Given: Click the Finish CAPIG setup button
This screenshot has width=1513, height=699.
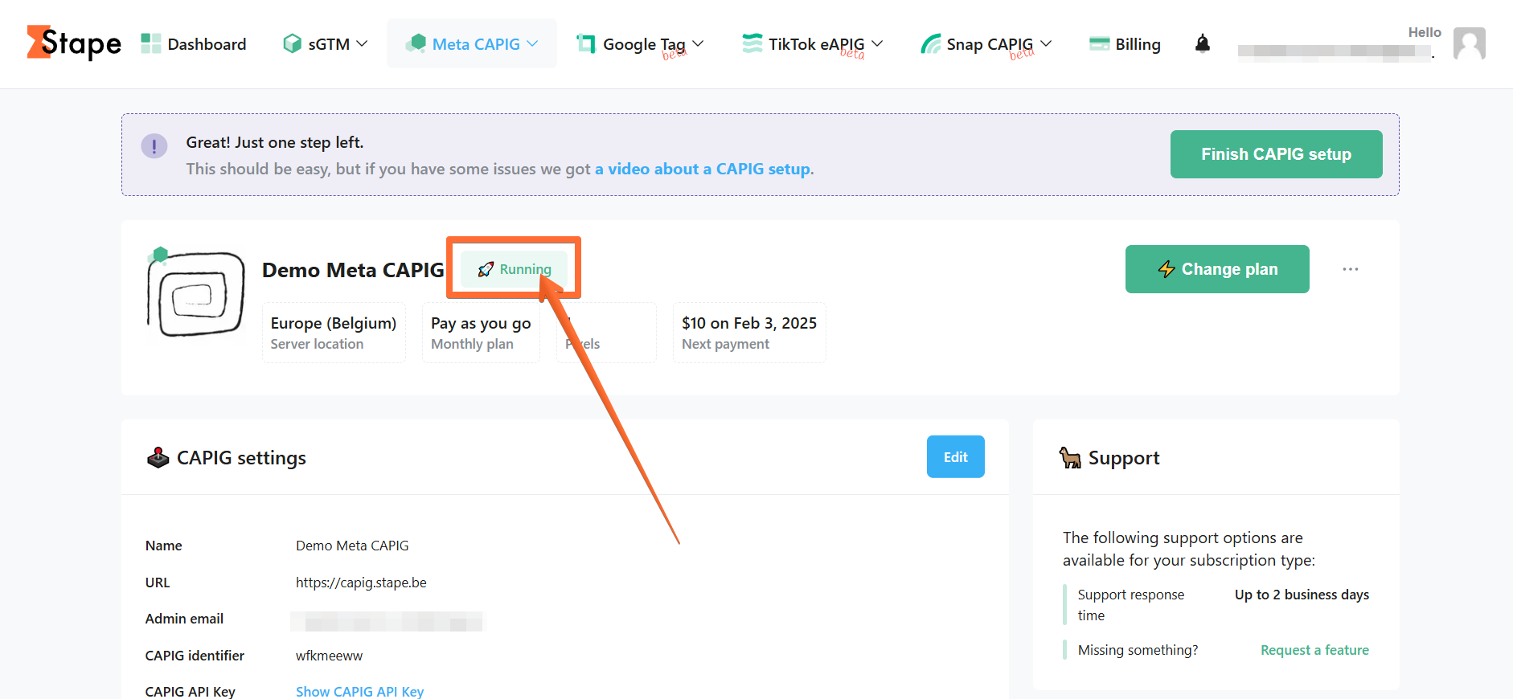Looking at the screenshot, I should pyautogui.click(x=1276, y=154).
